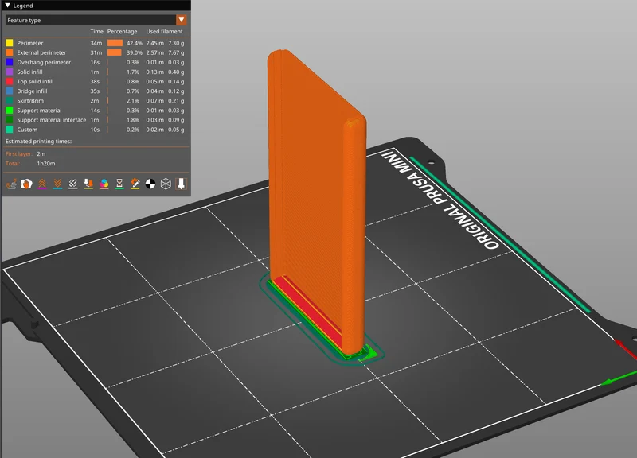The image size is (637, 458).
Task: Toggle Support material interface row
Action: click(95, 120)
